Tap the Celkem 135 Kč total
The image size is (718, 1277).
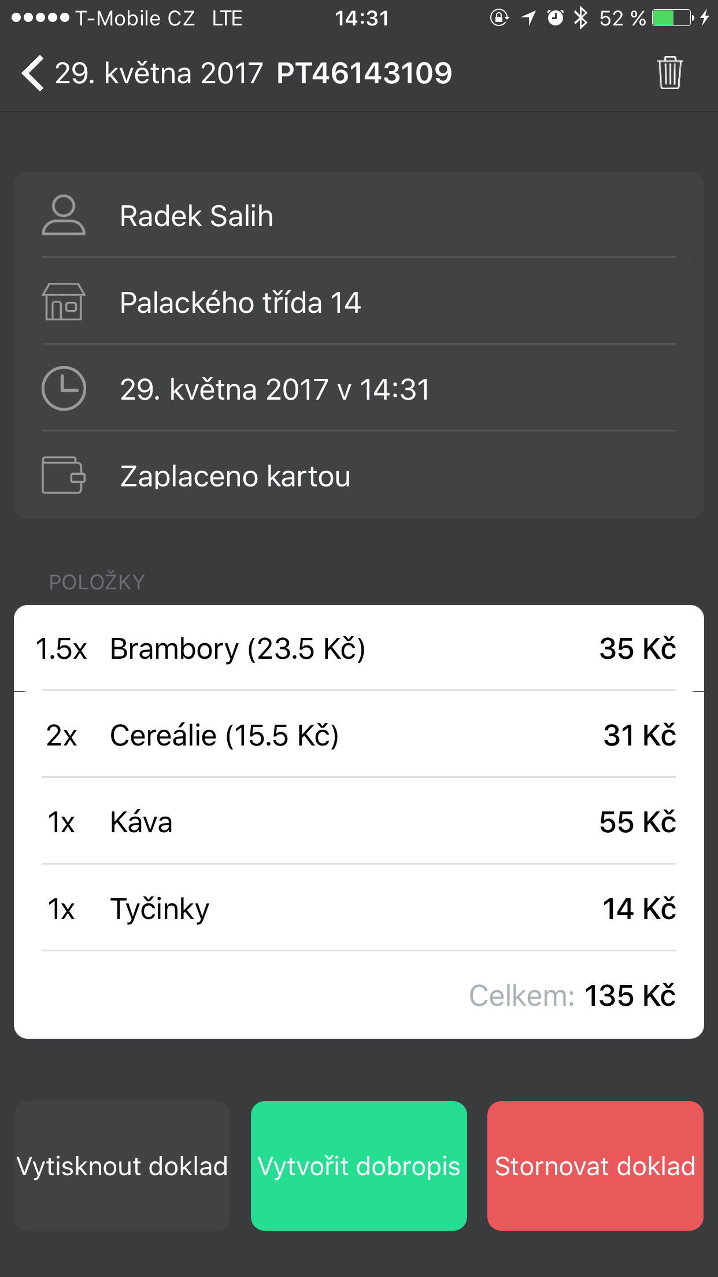click(x=572, y=995)
